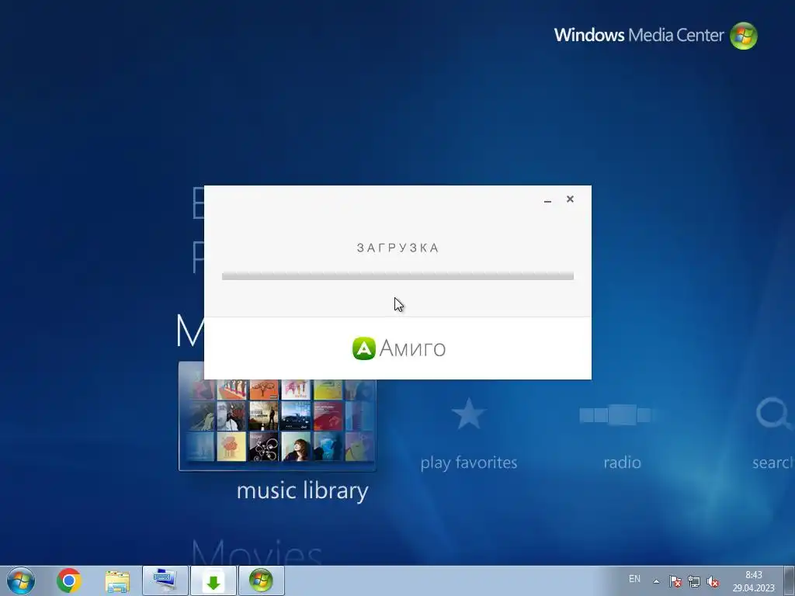Switch to Windows Media Center taskbar item
This screenshot has height=596, width=795.
[262, 580]
